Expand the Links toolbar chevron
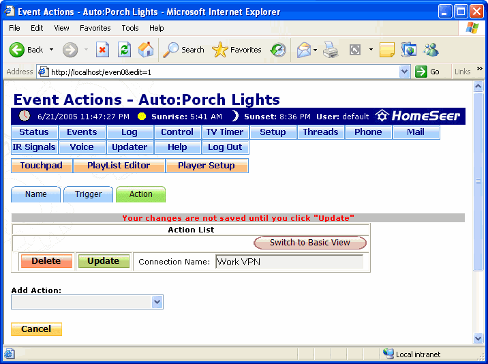The height and width of the screenshot is (364, 488). click(x=480, y=68)
